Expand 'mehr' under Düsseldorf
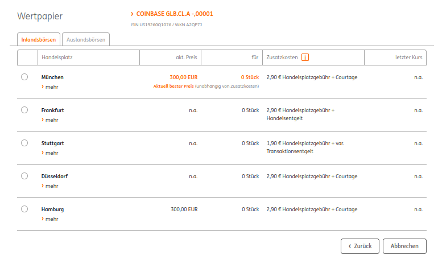 pos(50,186)
